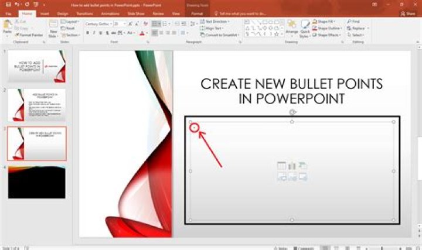This screenshot has height=250, width=422.
Task: Click the Replace command
Action: pyautogui.click(x=358, y=28)
